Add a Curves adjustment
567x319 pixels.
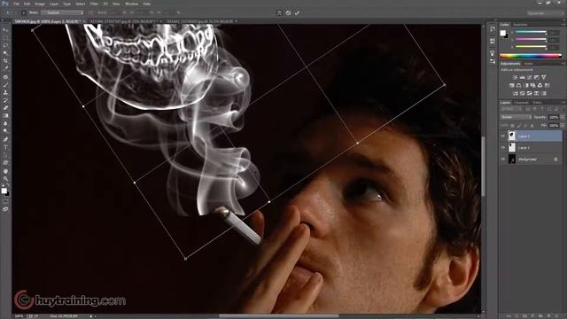coord(529,77)
